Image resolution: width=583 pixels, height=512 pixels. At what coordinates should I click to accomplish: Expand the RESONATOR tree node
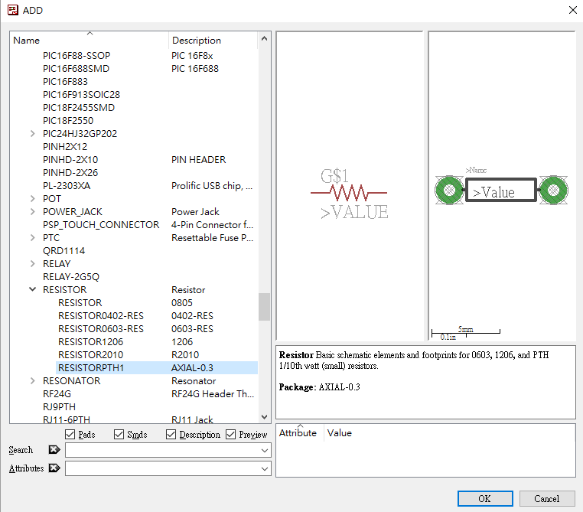click(x=32, y=380)
